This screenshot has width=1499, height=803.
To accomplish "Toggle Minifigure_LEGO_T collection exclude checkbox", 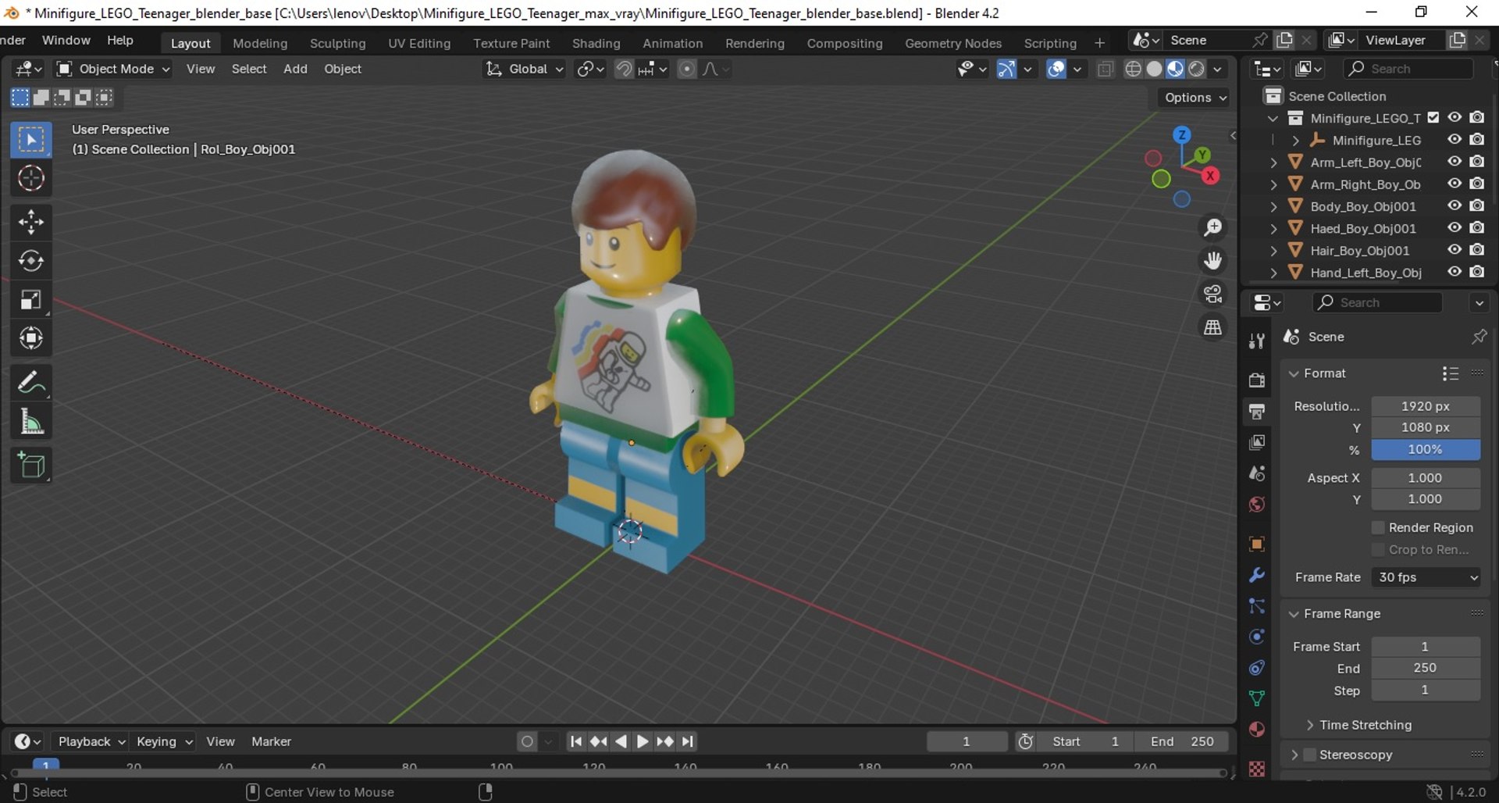I will (1433, 118).
